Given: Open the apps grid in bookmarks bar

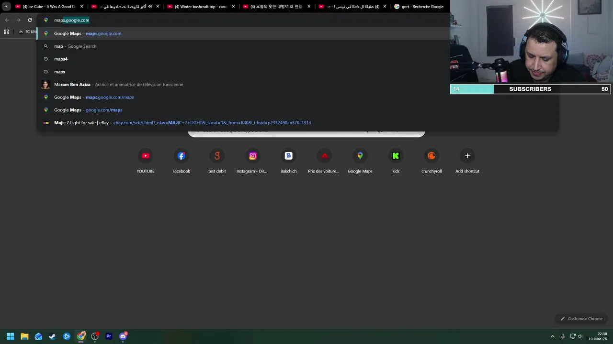Looking at the screenshot, I should pos(6,32).
